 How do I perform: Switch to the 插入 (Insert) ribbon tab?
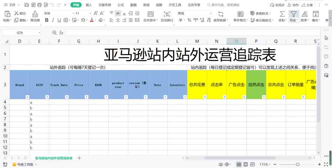point(89,5)
